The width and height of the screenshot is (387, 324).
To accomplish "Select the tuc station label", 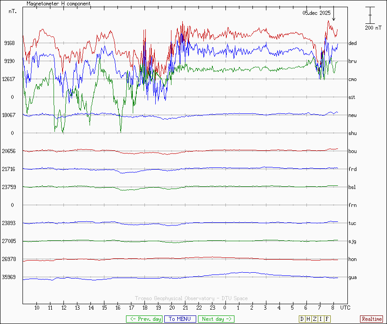I will 352,223.
